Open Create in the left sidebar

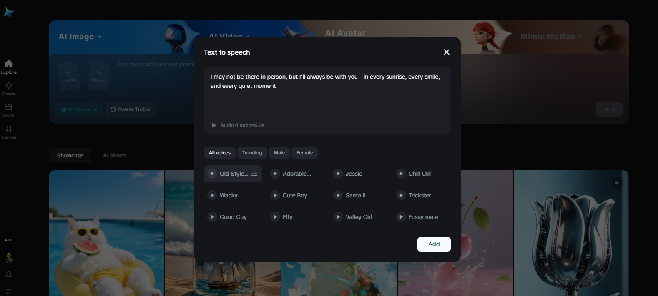[9, 89]
